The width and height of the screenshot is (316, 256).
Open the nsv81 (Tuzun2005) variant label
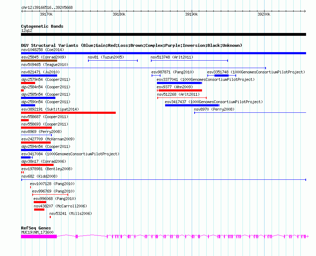click(106, 57)
